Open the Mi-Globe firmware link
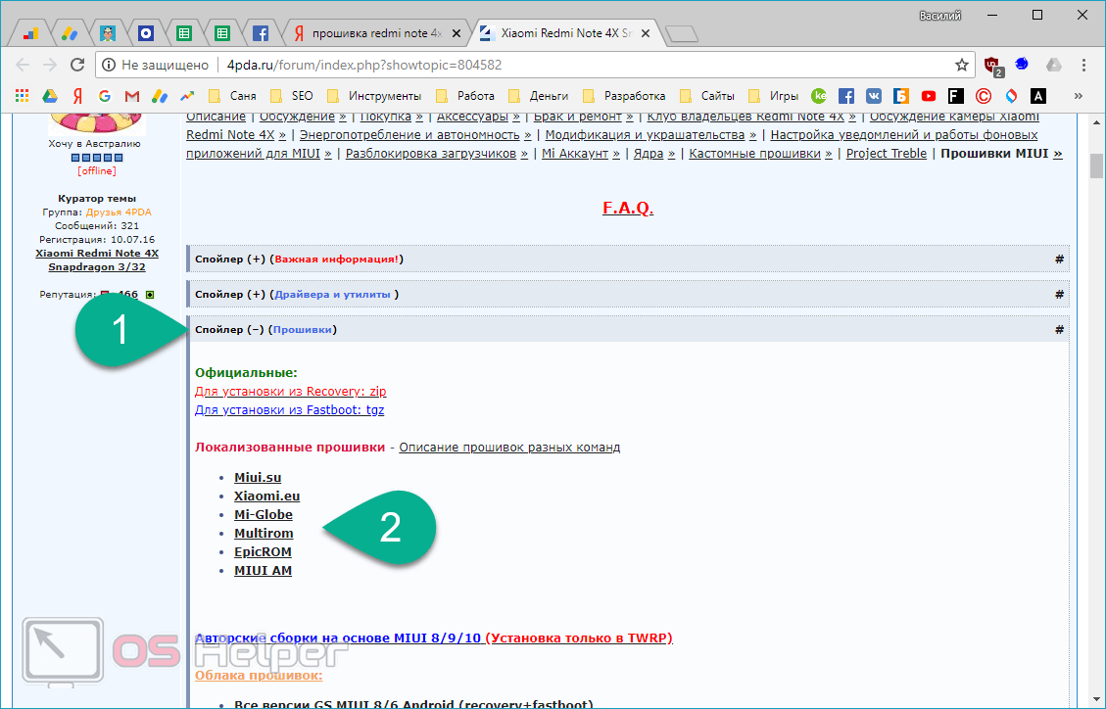Screen dimensions: 1106x709 click(x=264, y=514)
